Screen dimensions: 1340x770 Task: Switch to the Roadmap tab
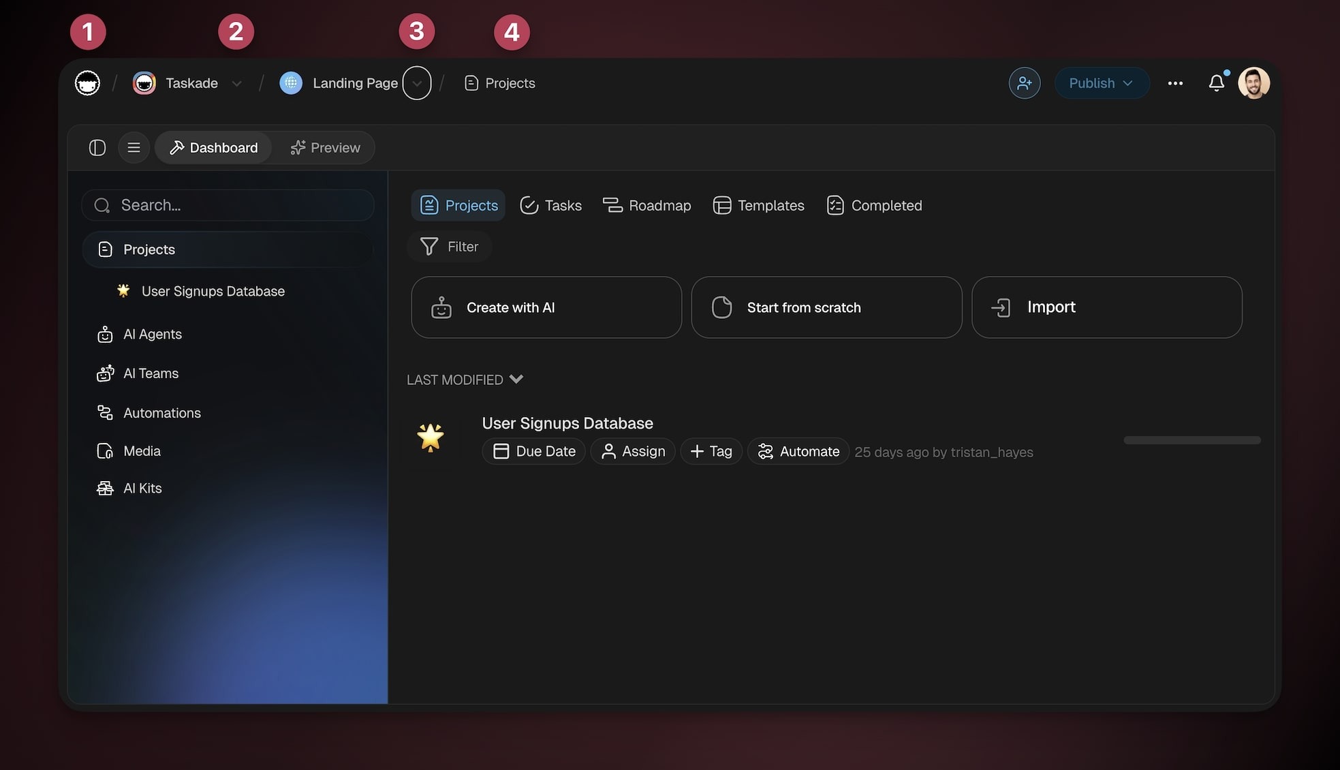coord(646,206)
